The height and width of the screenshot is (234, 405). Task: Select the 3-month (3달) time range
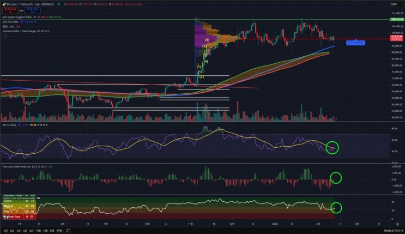coord(25,231)
